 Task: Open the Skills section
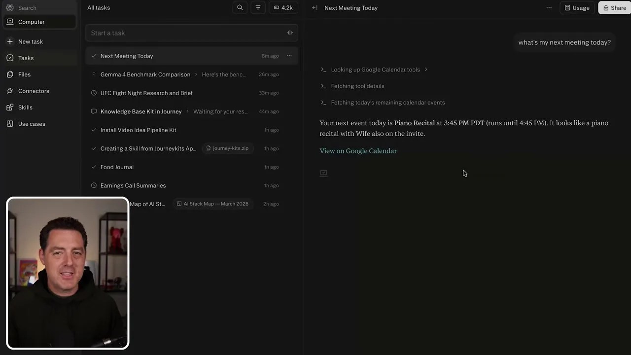point(39,107)
